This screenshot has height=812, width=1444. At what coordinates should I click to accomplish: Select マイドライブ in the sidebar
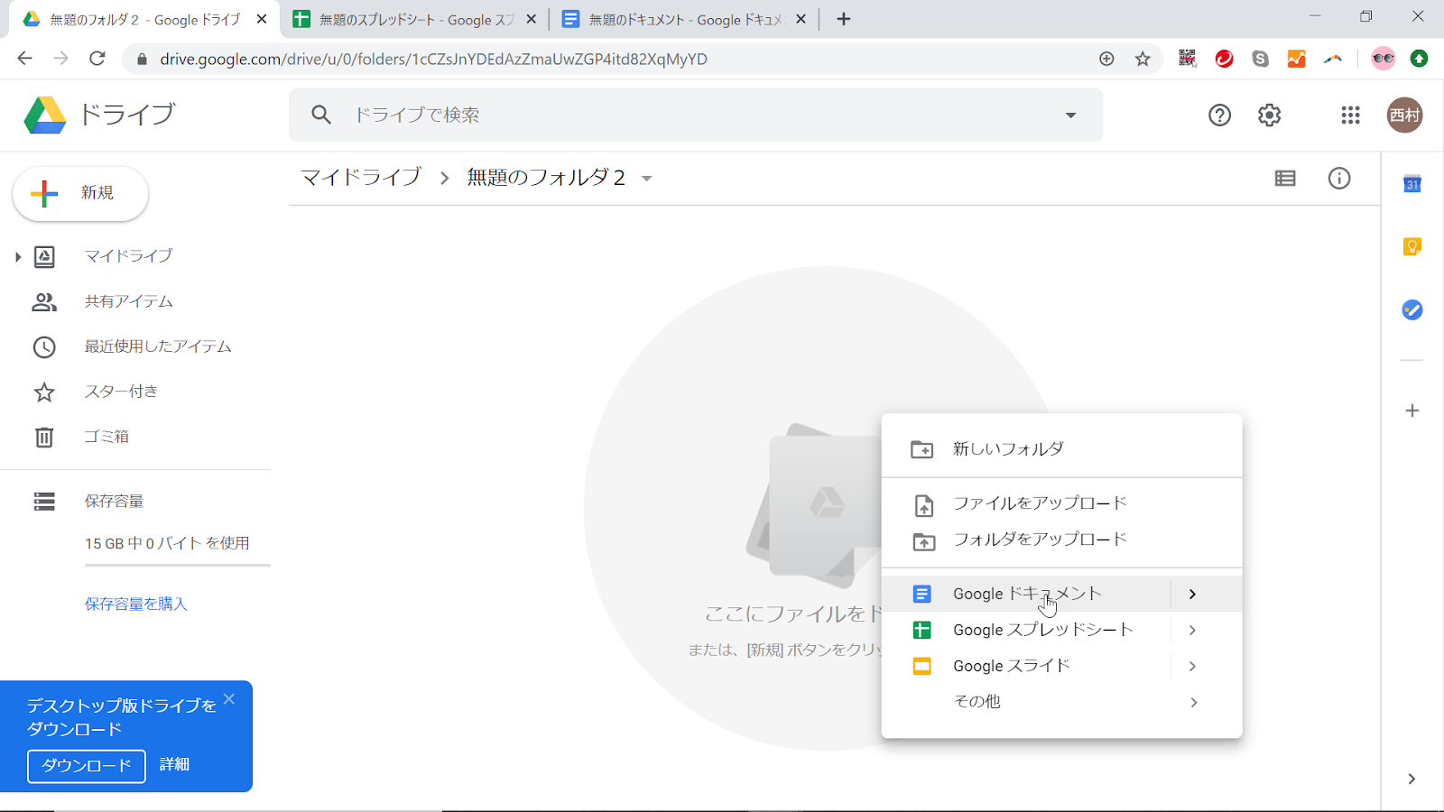click(128, 256)
